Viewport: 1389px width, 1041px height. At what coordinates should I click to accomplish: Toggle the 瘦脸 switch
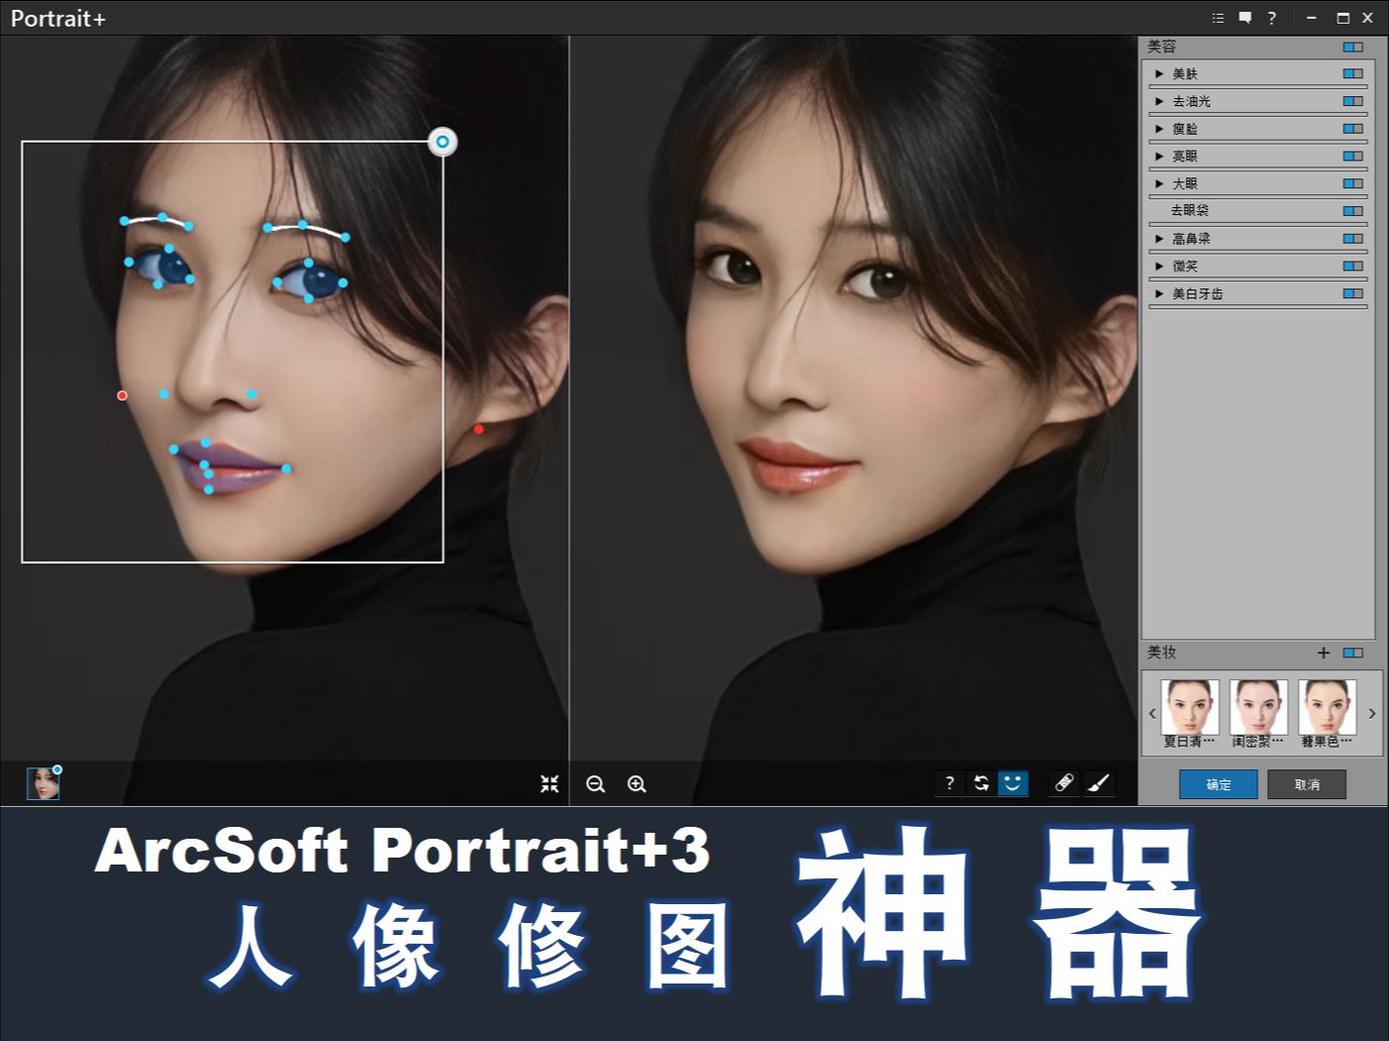(x=1353, y=129)
